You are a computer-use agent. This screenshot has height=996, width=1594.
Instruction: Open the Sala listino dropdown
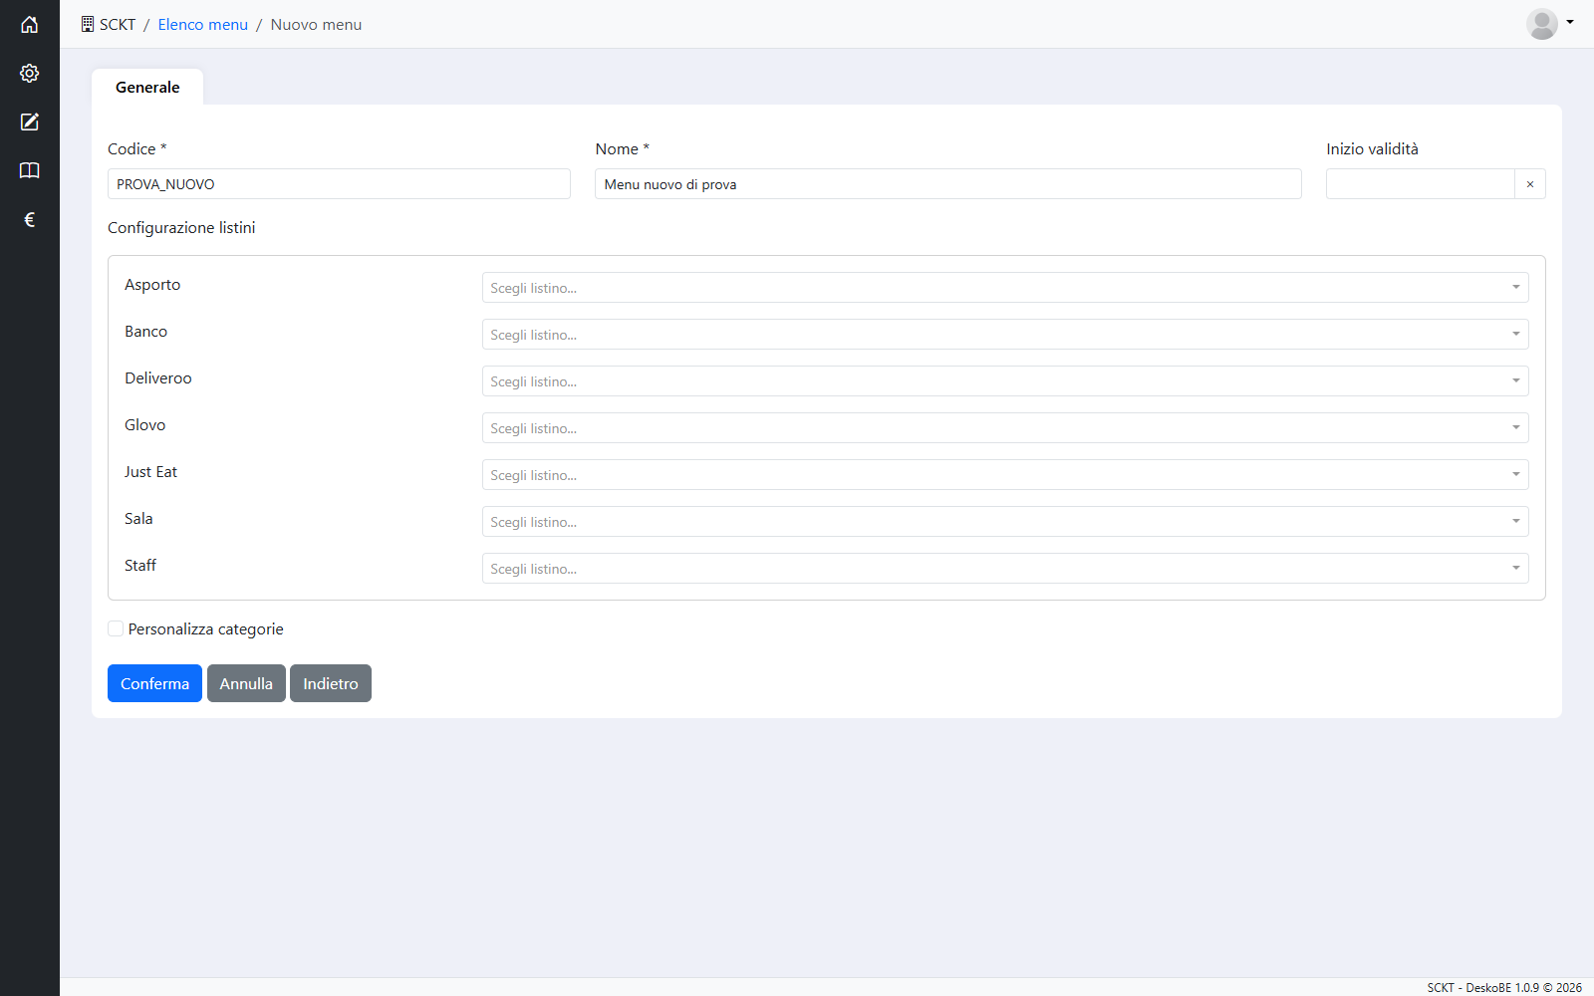pyautogui.click(x=1005, y=522)
